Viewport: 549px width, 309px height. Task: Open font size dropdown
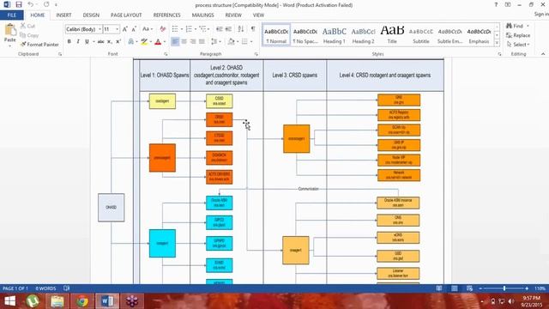[x=118, y=29]
